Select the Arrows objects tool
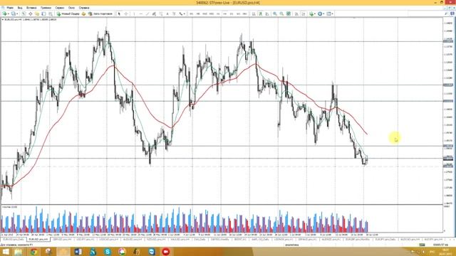This screenshot has width=456, height=256. [x=181, y=14]
